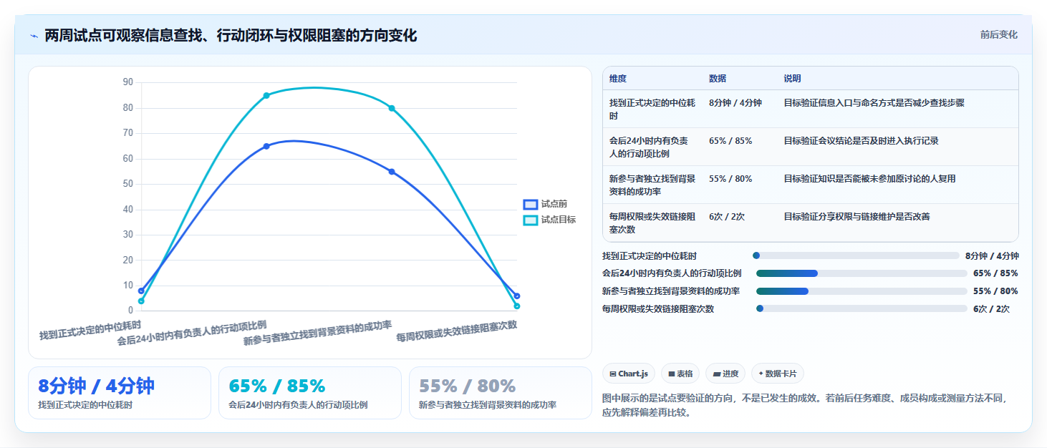The image size is (1047, 448).
Task: Click the 会后24小时内 progress bar
Action: [x=862, y=273]
